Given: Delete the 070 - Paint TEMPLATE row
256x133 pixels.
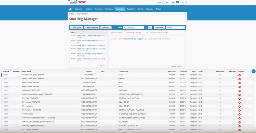Looking at the screenshot, I should tap(240, 99).
